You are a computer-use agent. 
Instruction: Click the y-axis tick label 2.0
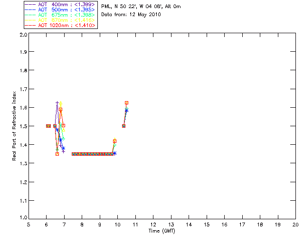coord(23,35)
